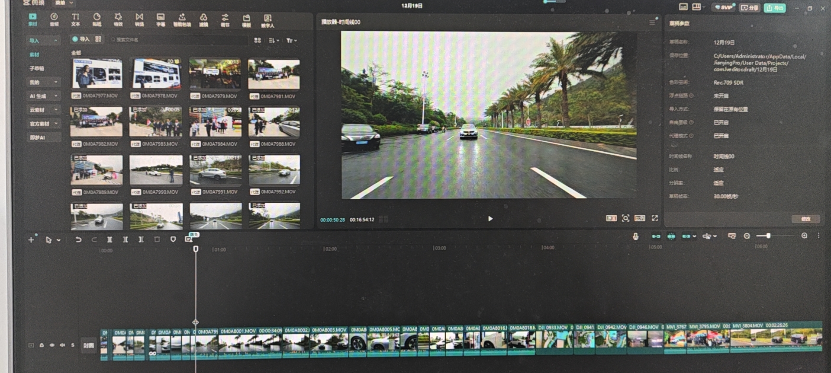The height and width of the screenshot is (373, 831).
Task: Select 即梦AI in the left sidebar
Action: pos(38,137)
